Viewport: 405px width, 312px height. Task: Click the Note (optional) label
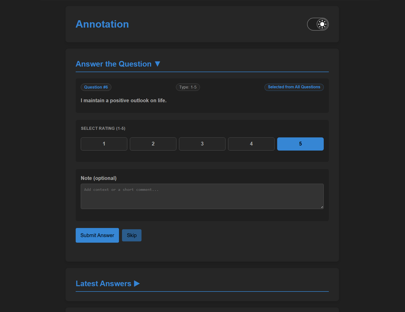[99, 178]
